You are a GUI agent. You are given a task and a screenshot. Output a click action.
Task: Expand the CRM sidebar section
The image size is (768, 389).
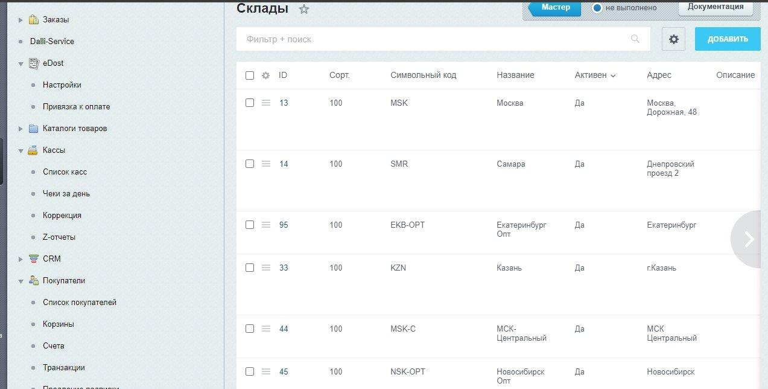click(x=21, y=259)
